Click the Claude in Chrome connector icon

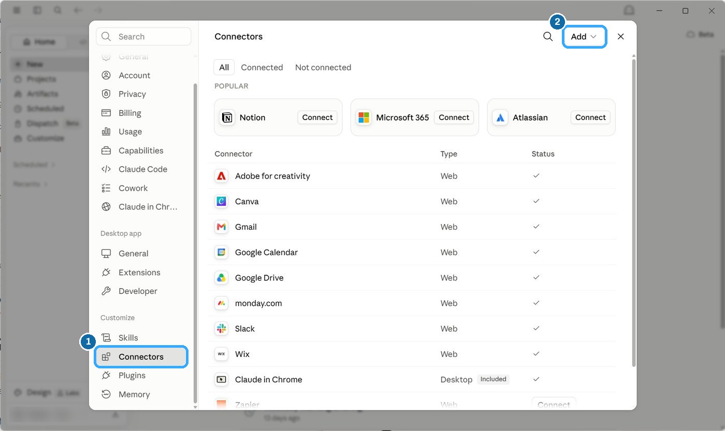pyautogui.click(x=221, y=379)
